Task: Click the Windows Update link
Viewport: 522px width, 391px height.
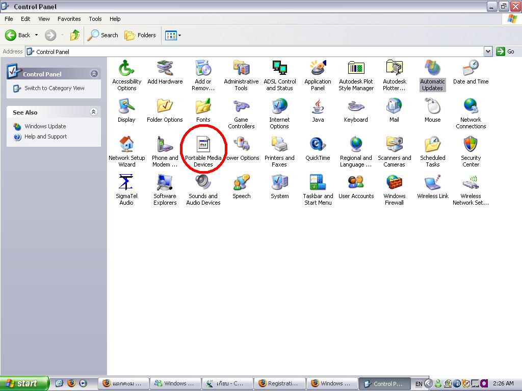Action: (45, 126)
